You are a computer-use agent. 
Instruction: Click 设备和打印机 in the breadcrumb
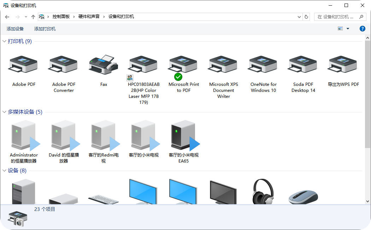click(x=121, y=17)
